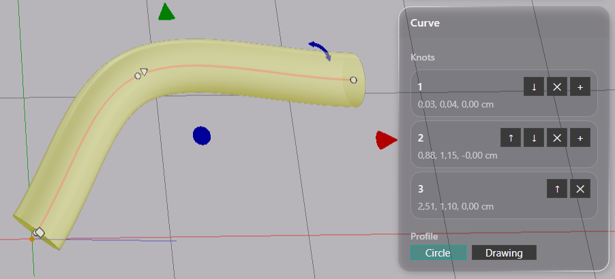Add a new knot after knot 1

580,87
